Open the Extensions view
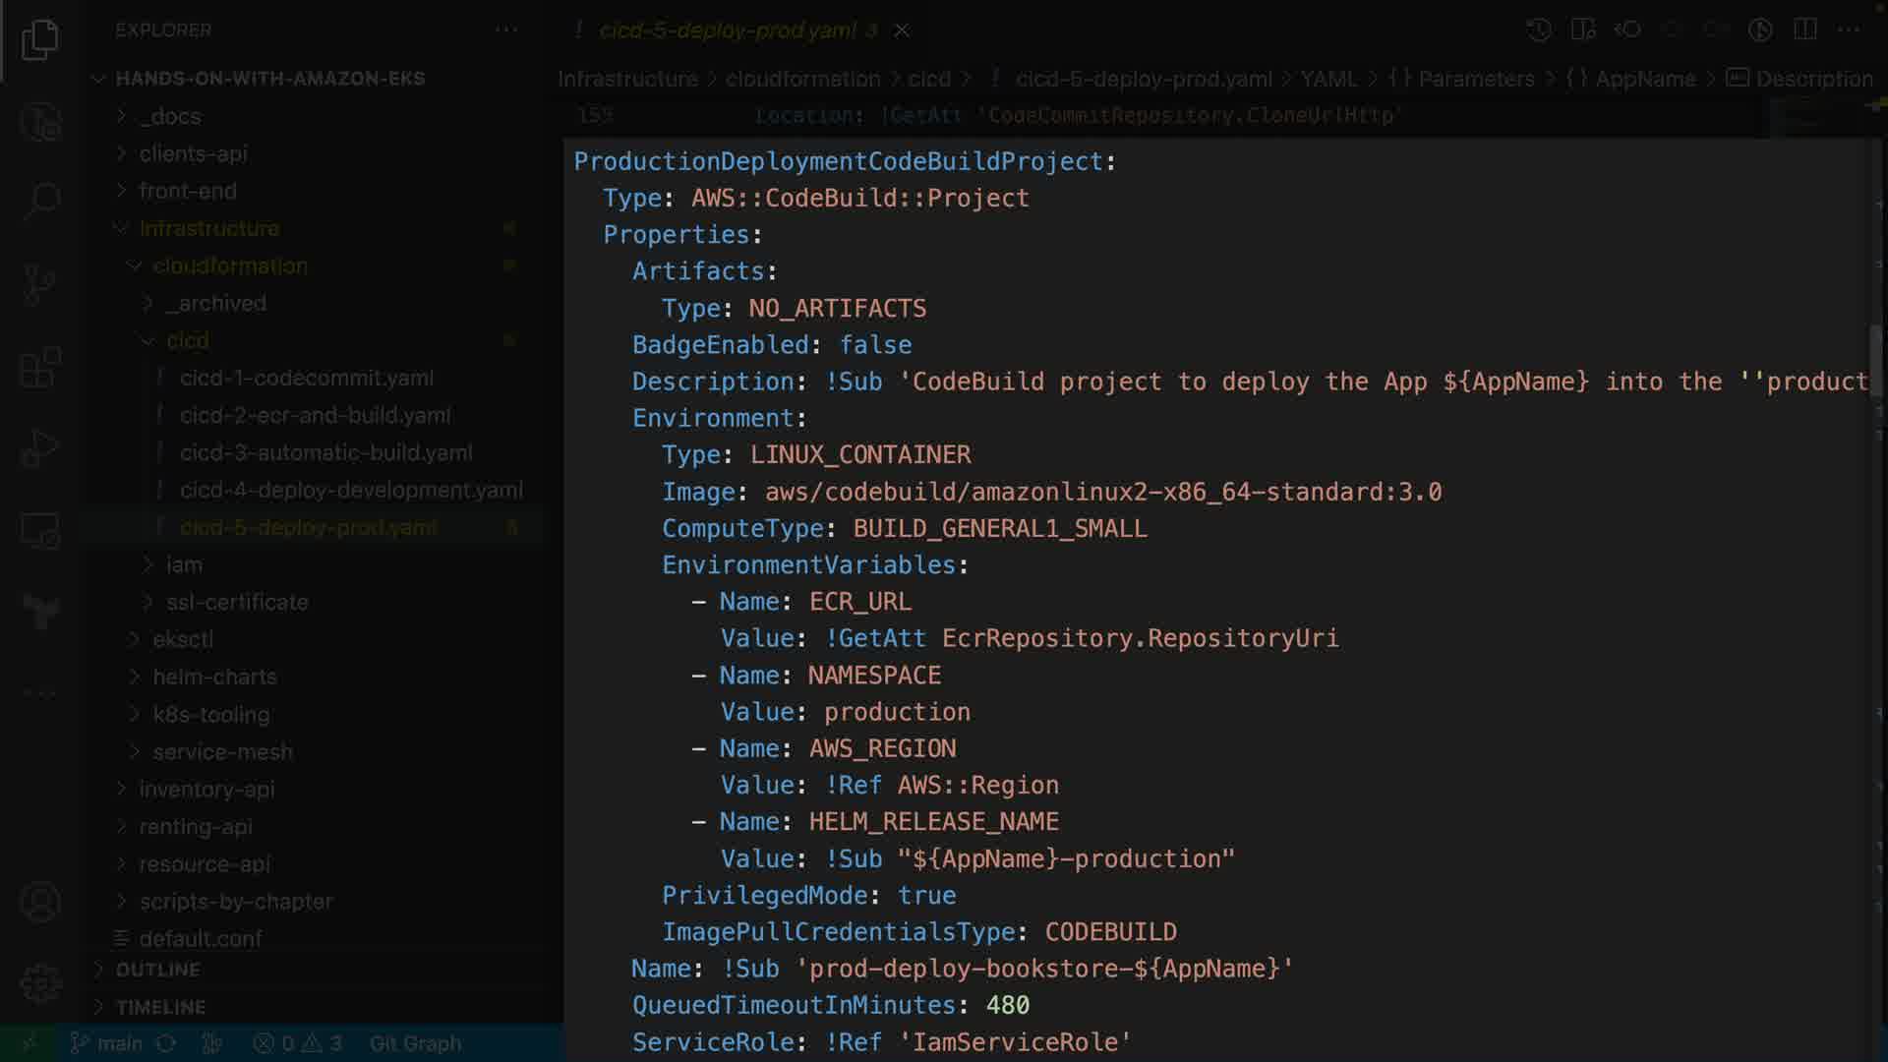Viewport: 1888px width, 1062px height. [x=40, y=368]
